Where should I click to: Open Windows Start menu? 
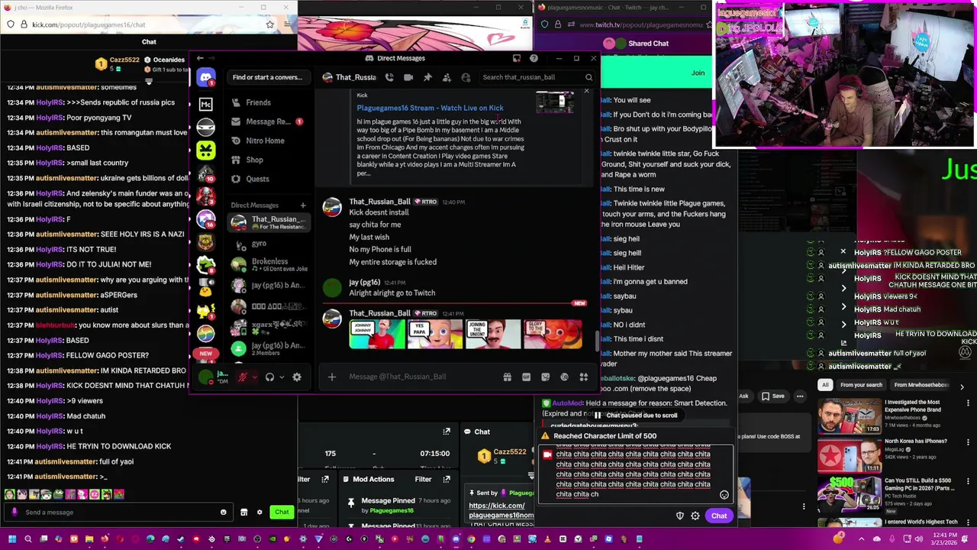pyautogui.click(x=12, y=539)
